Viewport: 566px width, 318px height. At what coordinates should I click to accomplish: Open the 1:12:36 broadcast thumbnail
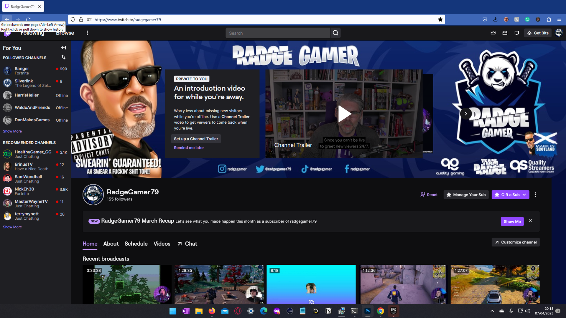[403, 284]
